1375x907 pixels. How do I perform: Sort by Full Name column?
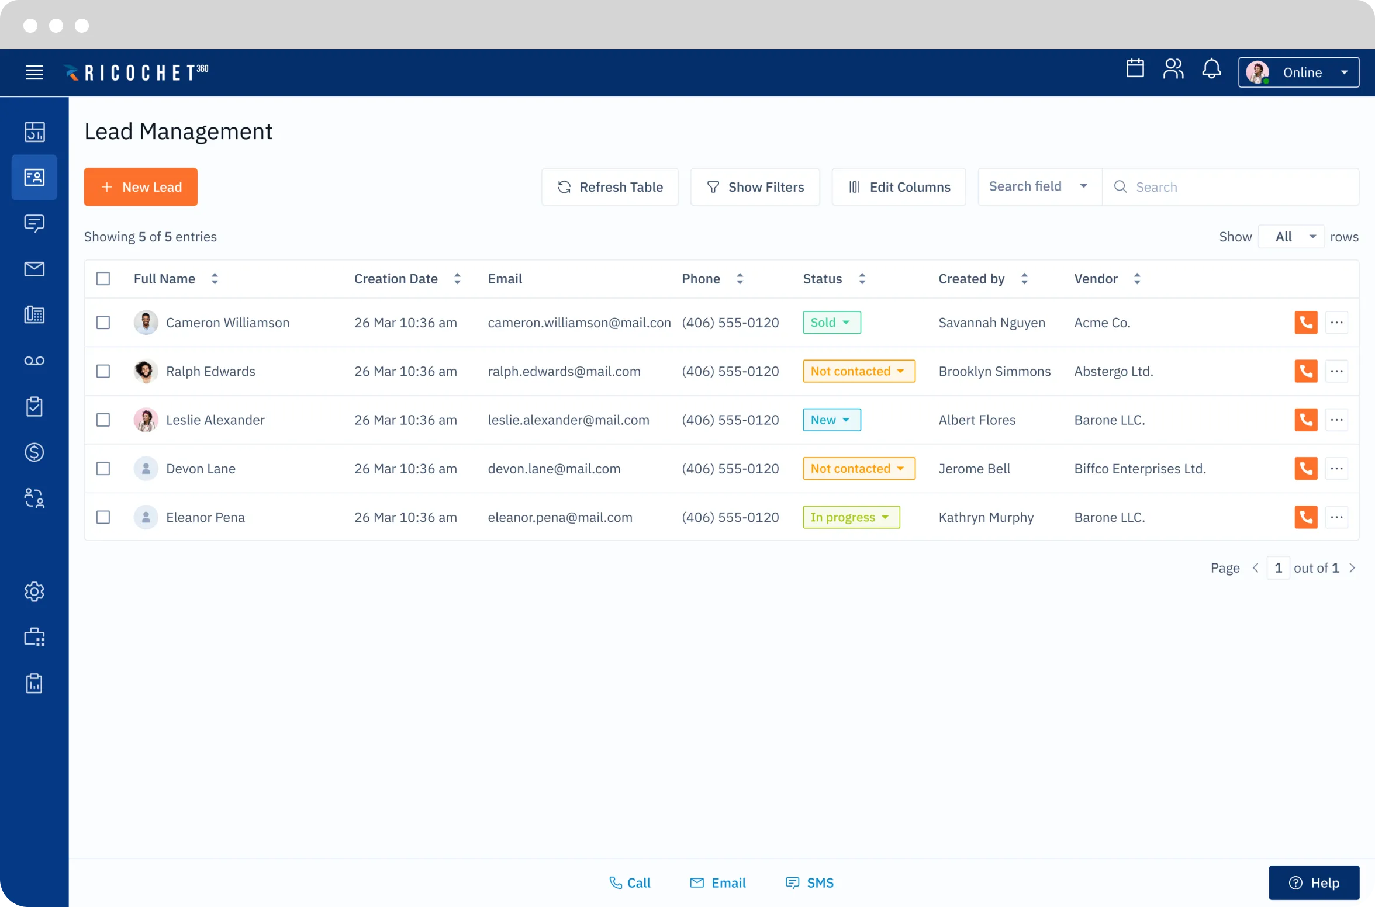(x=215, y=279)
